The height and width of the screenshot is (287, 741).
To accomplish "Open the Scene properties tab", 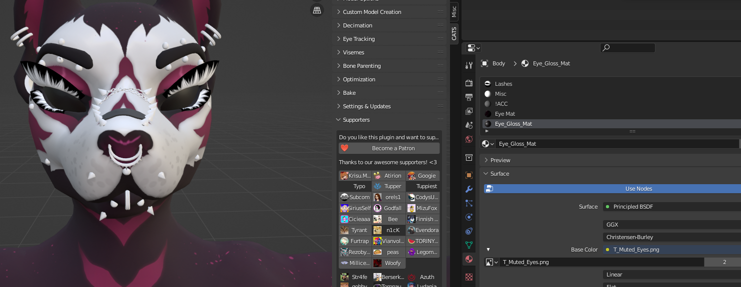I will [469, 125].
